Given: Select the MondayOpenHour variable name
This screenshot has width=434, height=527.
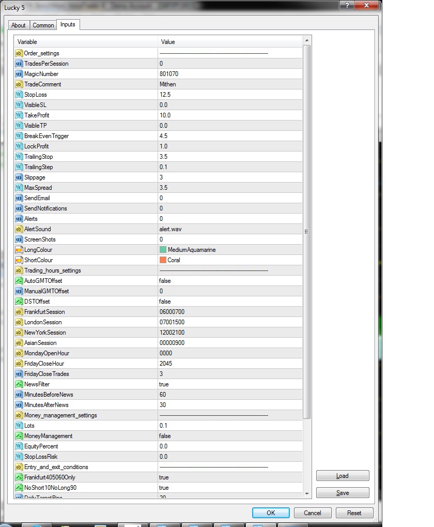Looking at the screenshot, I should tap(47, 353).
